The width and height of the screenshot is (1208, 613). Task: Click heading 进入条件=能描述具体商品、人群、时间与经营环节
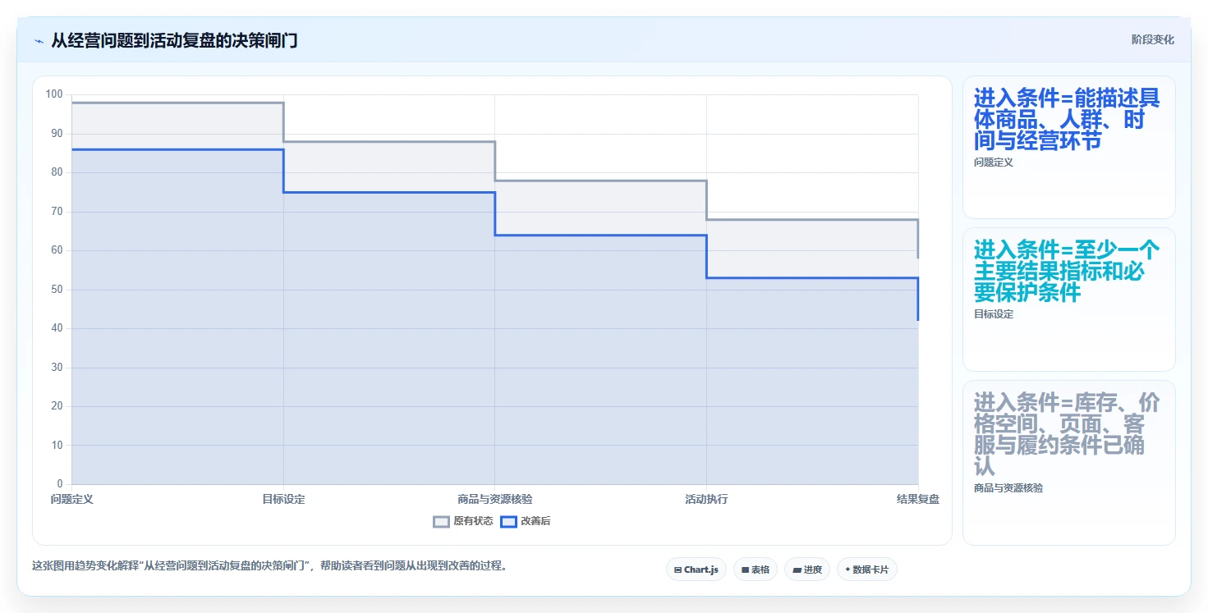[x=1067, y=119]
